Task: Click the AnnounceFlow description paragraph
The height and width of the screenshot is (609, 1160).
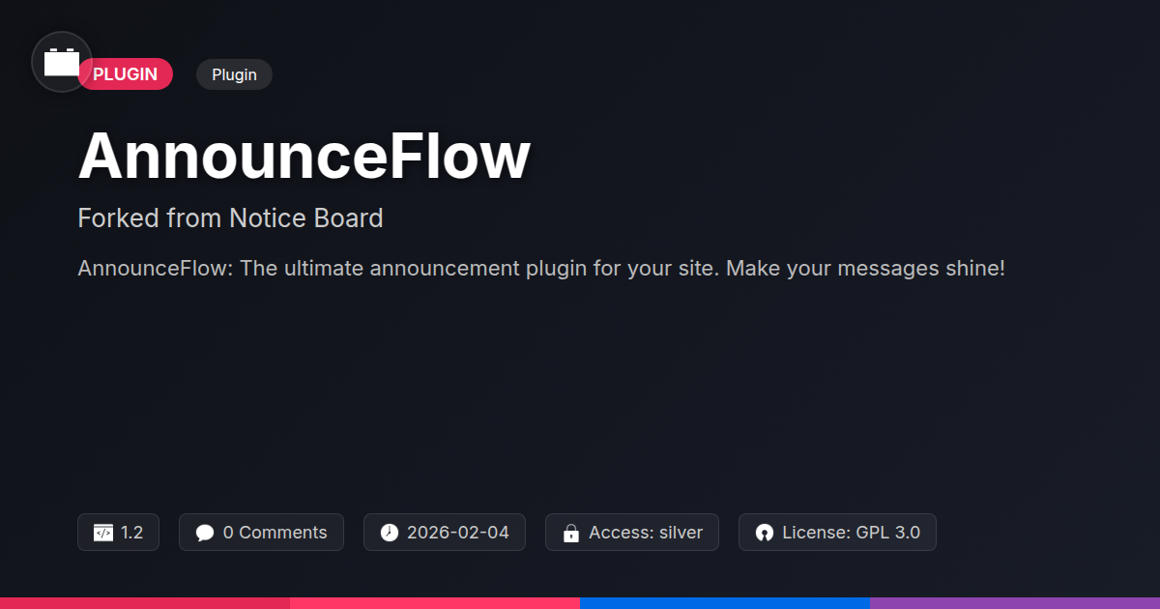Action: point(541,268)
